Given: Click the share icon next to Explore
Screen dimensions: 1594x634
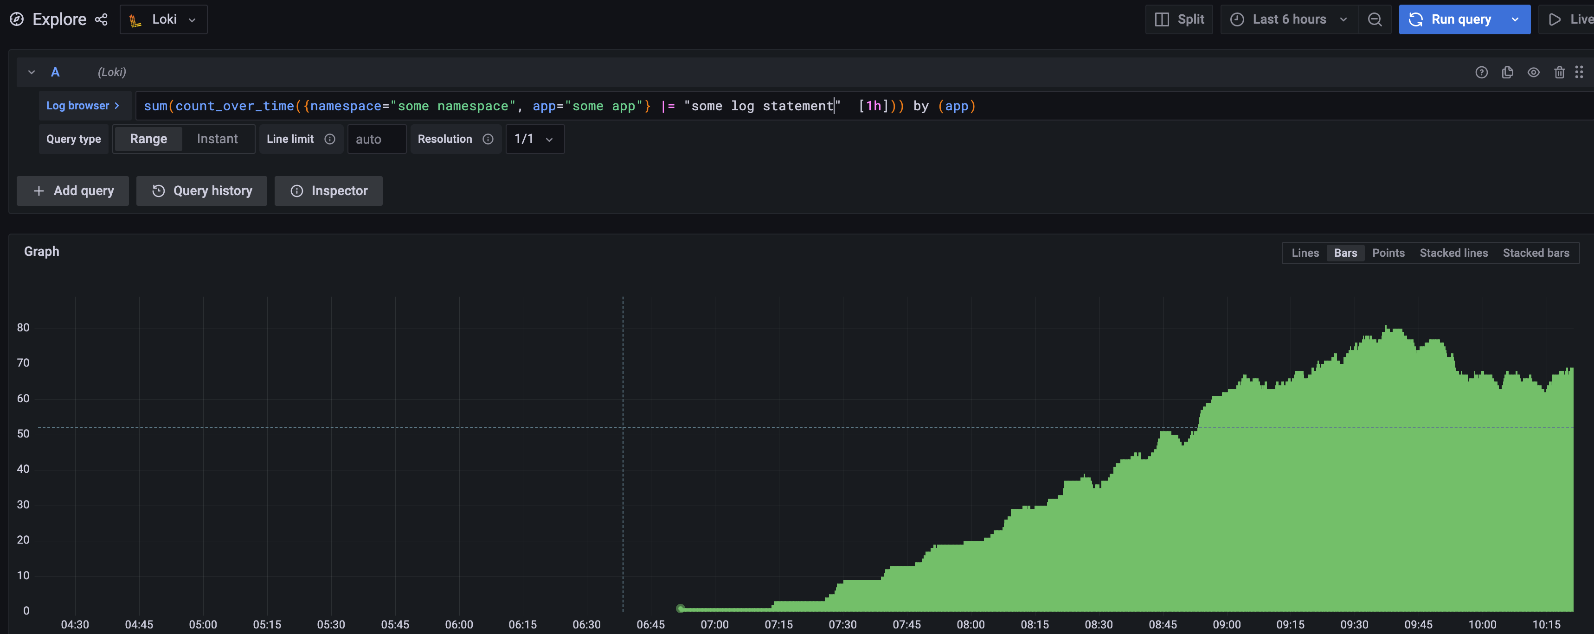Looking at the screenshot, I should point(101,19).
